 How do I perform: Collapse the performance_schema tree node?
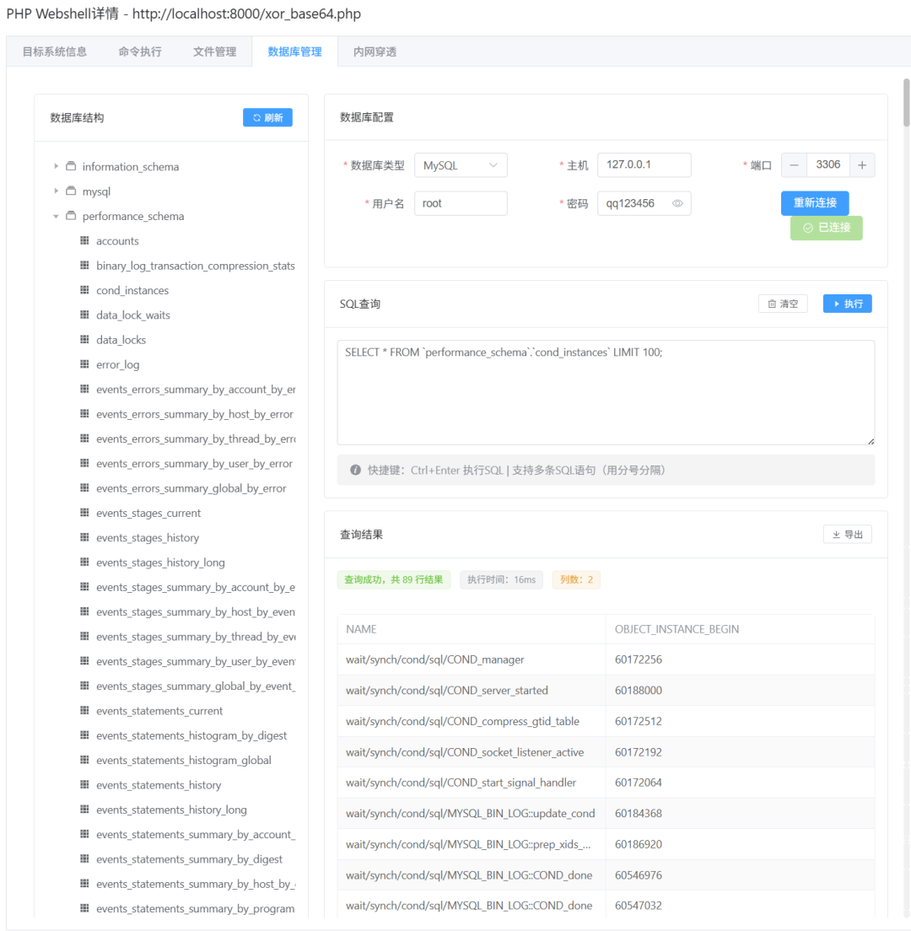tap(56, 216)
